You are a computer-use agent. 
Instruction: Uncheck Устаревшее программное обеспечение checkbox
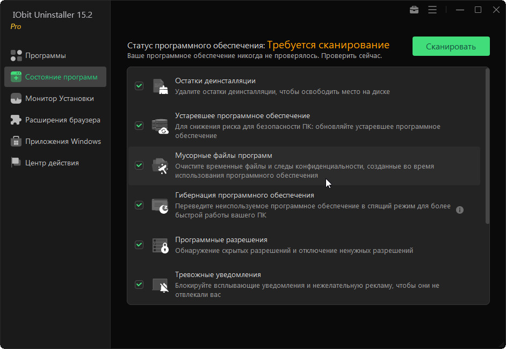[139, 126]
